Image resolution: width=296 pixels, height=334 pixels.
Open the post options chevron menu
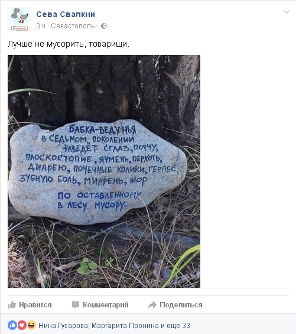point(287,12)
